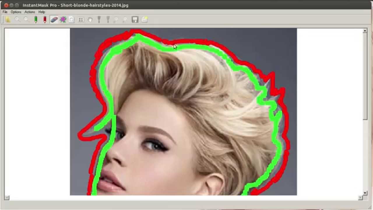Open the File menu
The width and height of the screenshot is (373, 210).
(x=5, y=12)
